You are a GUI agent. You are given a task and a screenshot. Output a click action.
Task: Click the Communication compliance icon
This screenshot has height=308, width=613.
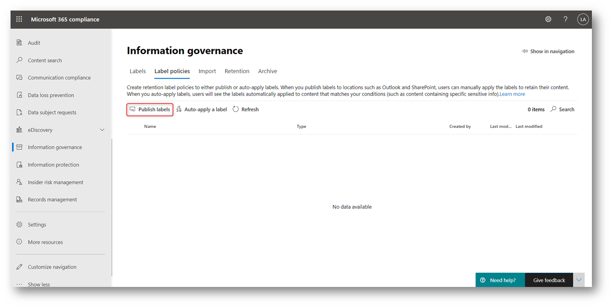tap(20, 78)
